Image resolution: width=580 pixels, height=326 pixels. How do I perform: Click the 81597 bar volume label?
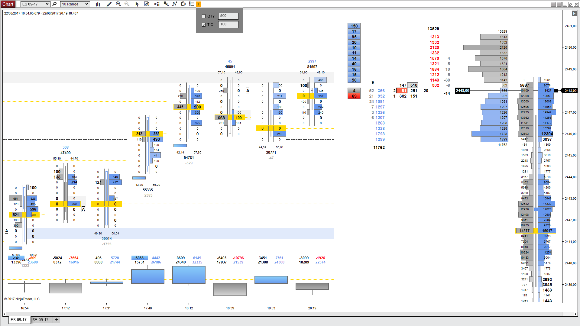coord(312,67)
